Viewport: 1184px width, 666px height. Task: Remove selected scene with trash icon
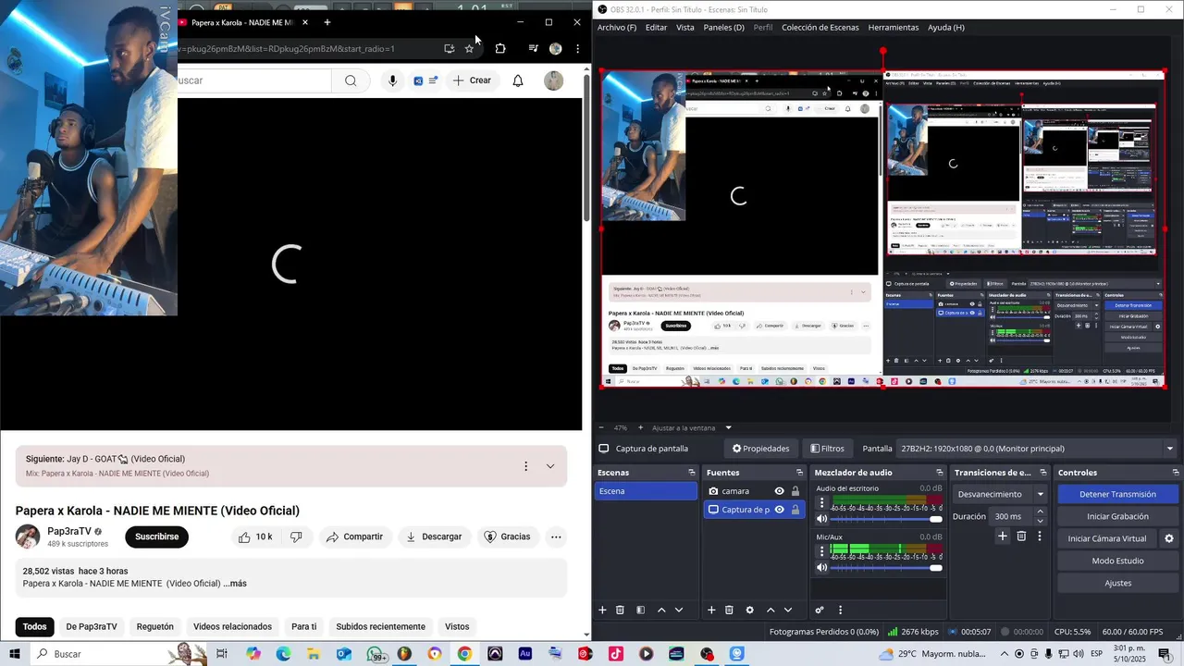click(x=620, y=610)
